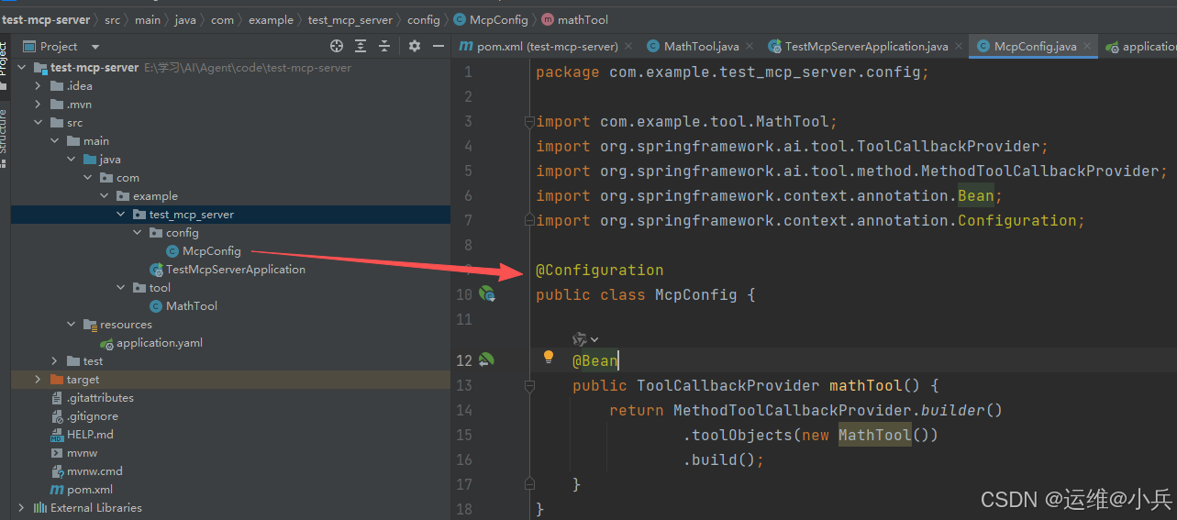Click line number 15 in the gutter
The width and height of the screenshot is (1177, 520).
pyautogui.click(x=463, y=435)
